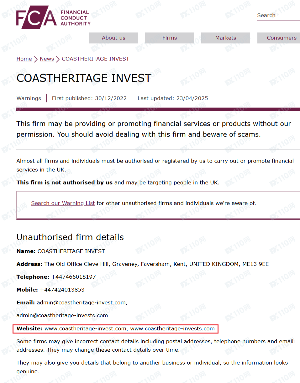The width and height of the screenshot is (300, 383).
Task: Click the FCA logo
Action: (53, 17)
